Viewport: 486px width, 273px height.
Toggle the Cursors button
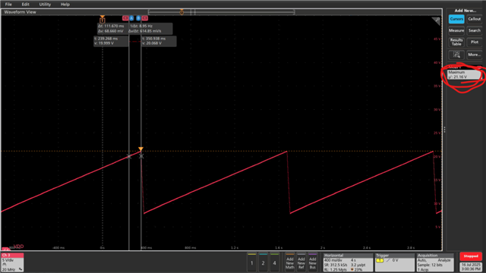[x=456, y=19]
